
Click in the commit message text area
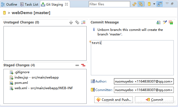tap(132, 58)
